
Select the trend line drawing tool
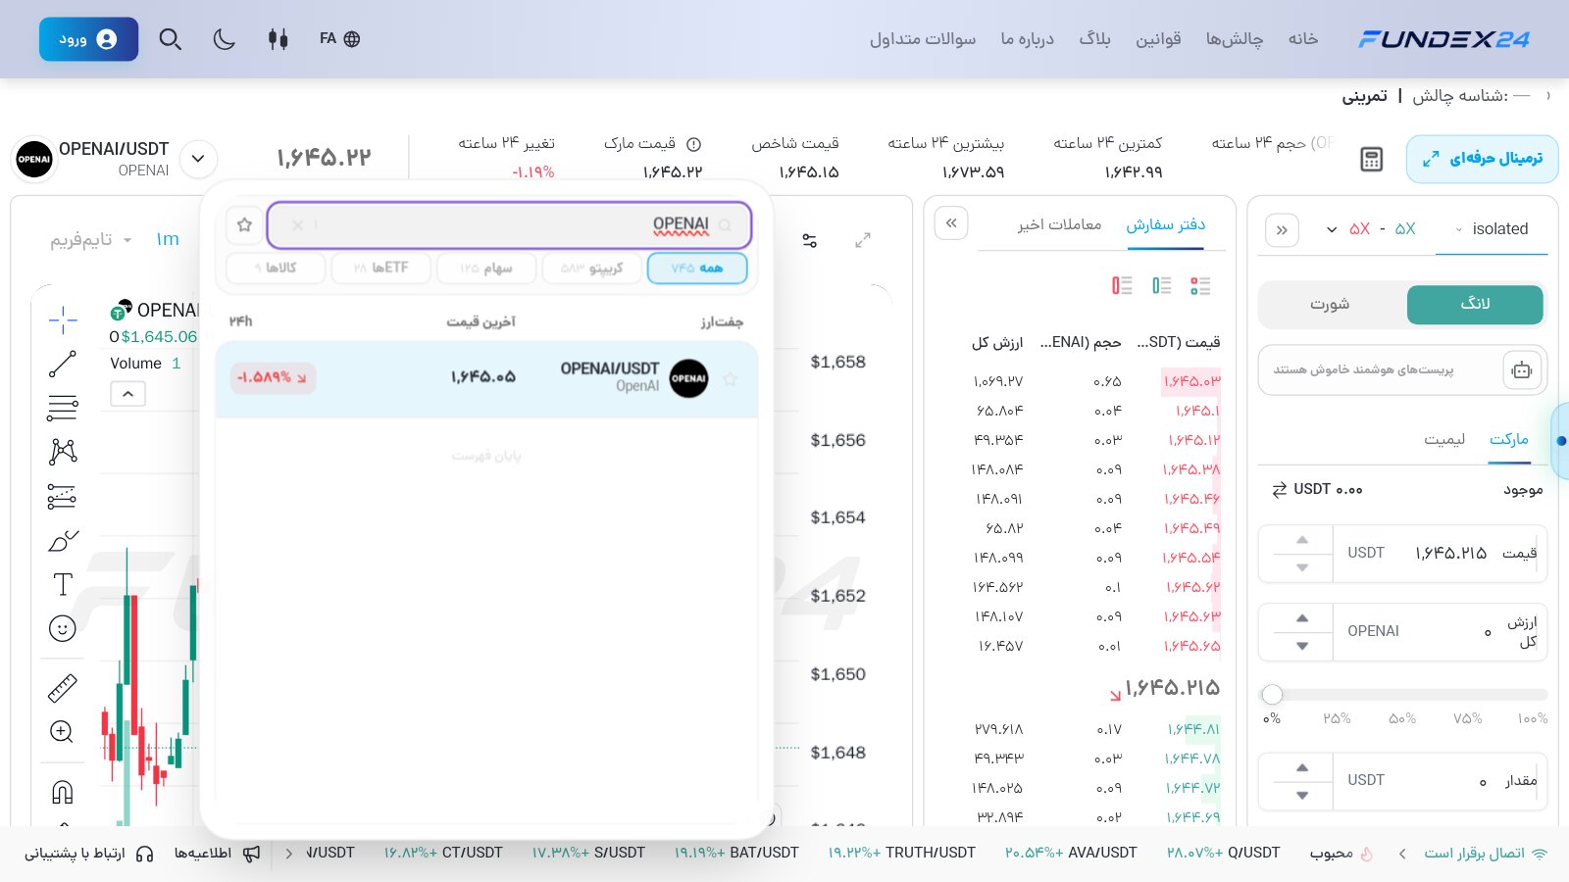point(63,364)
